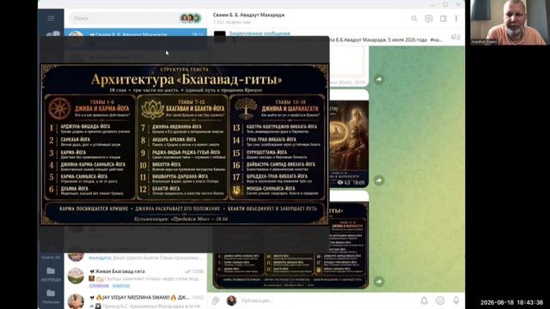Open the chat with the Анандита message

[x=136, y=257]
